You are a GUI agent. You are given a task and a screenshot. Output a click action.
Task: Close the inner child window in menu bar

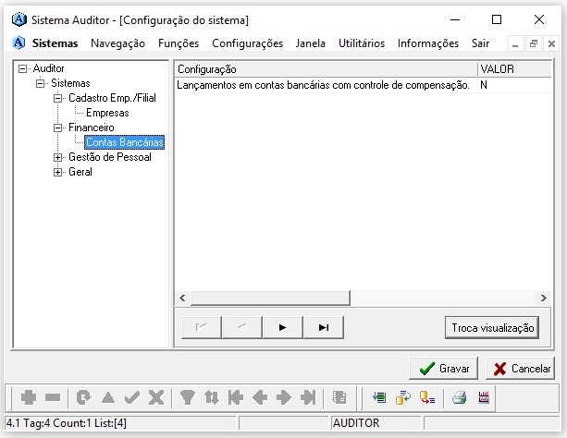click(551, 44)
